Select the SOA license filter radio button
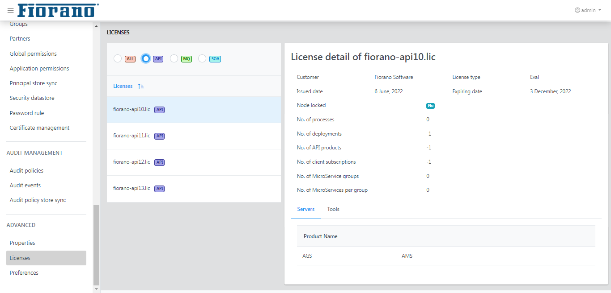The width and height of the screenshot is (611, 293). 202,58
